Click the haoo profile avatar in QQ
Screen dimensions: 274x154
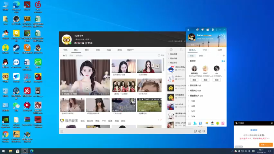[191, 37]
